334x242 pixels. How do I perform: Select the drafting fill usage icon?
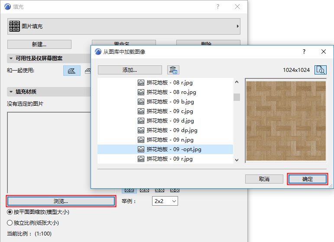pos(72,71)
